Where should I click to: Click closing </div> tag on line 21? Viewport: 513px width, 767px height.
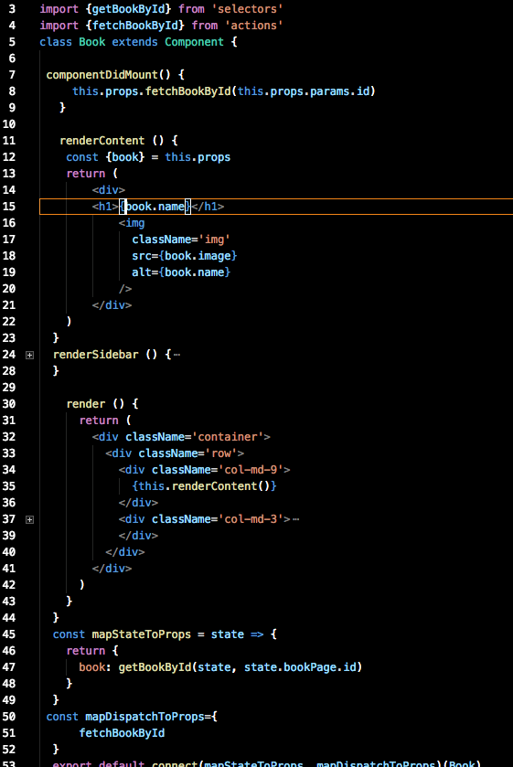click(112, 305)
